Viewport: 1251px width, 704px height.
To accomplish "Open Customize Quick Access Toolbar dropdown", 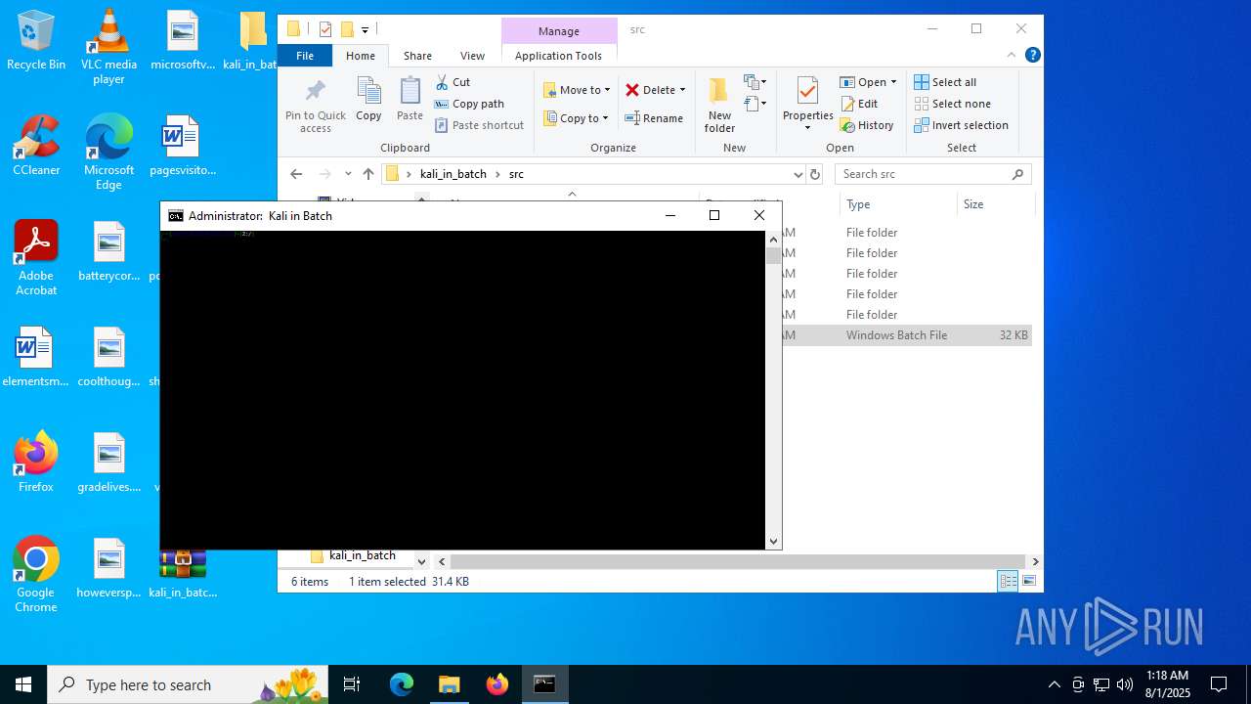I will (365, 30).
